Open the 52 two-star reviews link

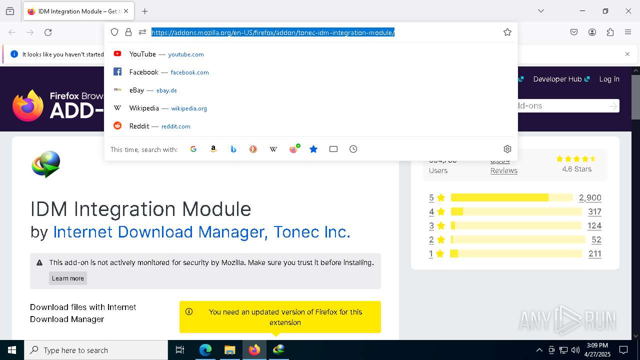pyautogui.click(x=596, y=239)
